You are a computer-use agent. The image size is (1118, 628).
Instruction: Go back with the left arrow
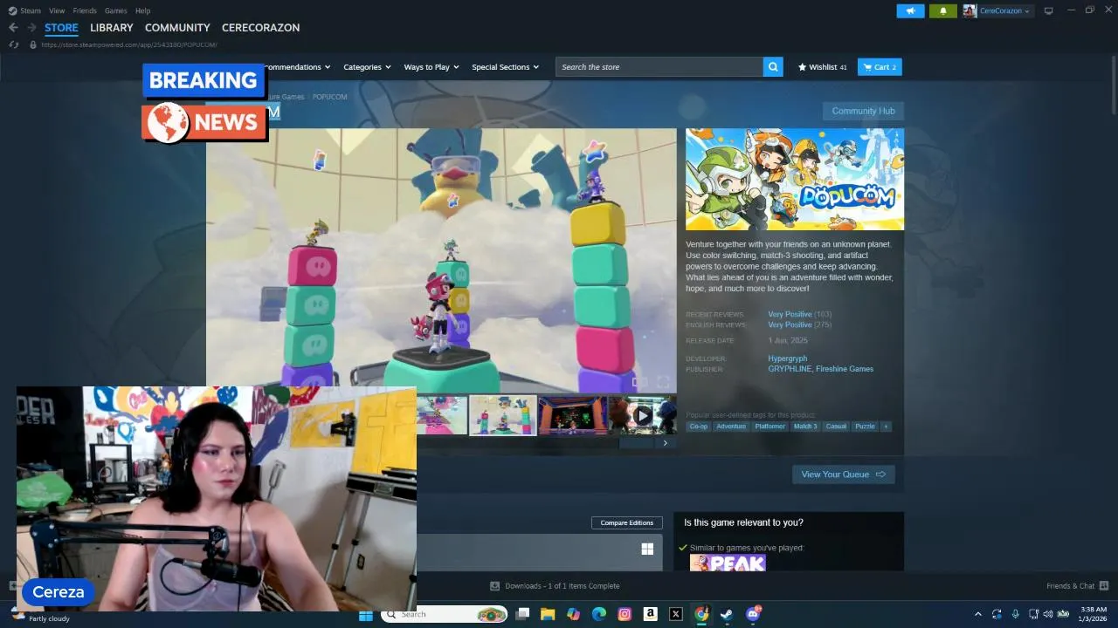click(13, 28)
